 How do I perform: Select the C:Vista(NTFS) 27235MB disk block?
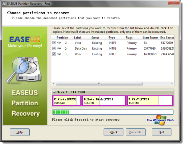[67, 100]
